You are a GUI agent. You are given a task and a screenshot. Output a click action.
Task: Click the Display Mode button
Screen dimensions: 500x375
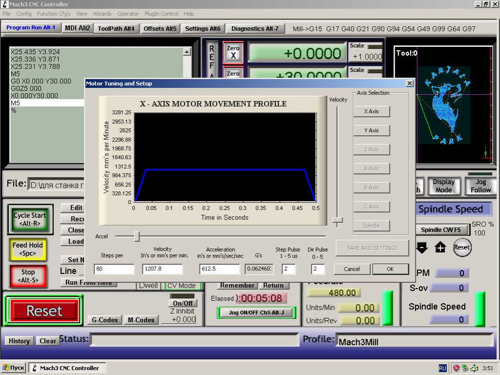click(444, 186)
